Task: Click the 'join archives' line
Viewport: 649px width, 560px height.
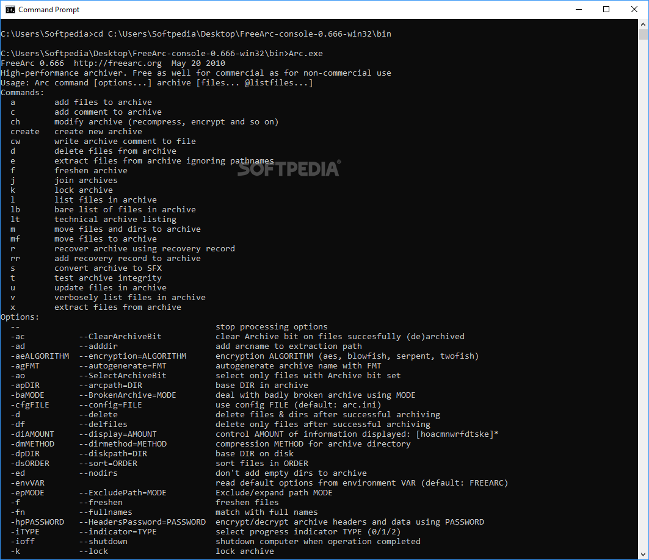Action: [85, 181]
